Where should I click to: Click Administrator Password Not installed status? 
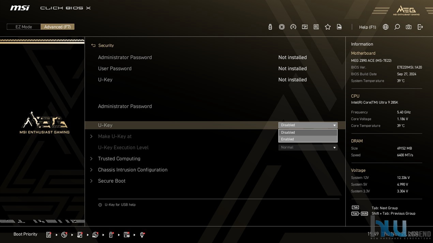(293, 58)
